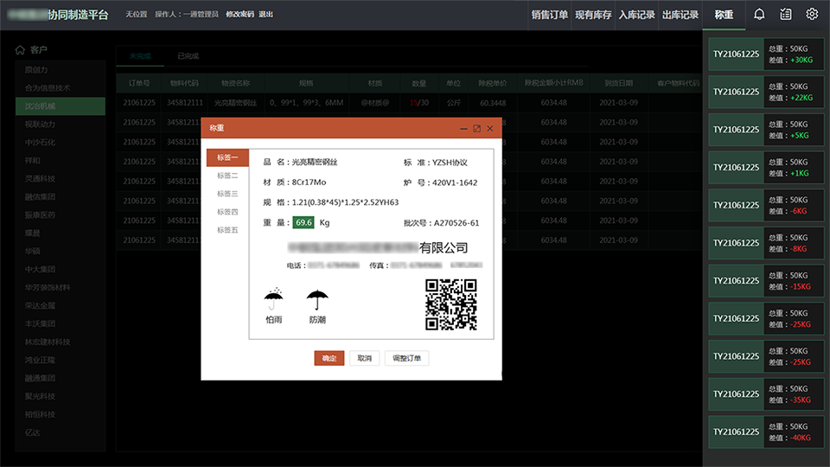Select the 标签二 label tab
Image resolution: width=830 pixels, height=467 pixels.
[x=227, y=176]
